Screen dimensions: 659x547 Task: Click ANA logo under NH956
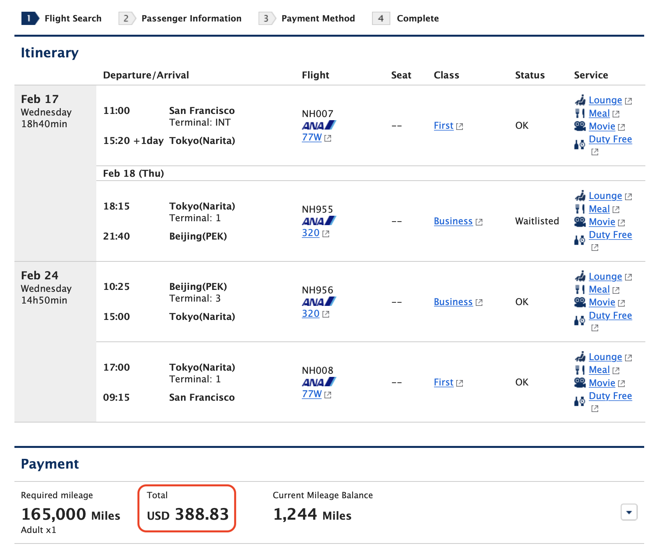(x=319, y=302)
